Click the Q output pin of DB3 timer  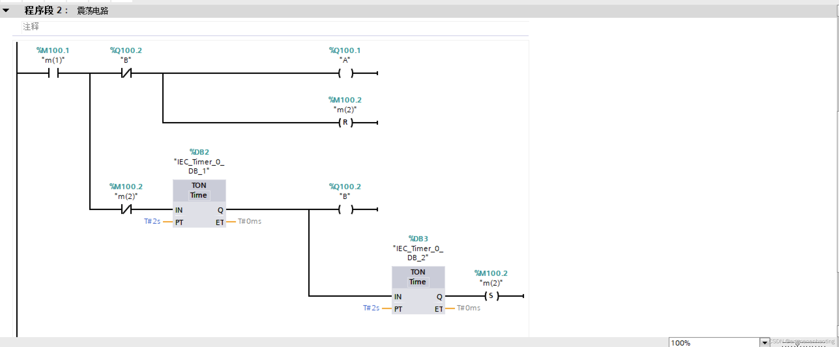tap(439, 297)
